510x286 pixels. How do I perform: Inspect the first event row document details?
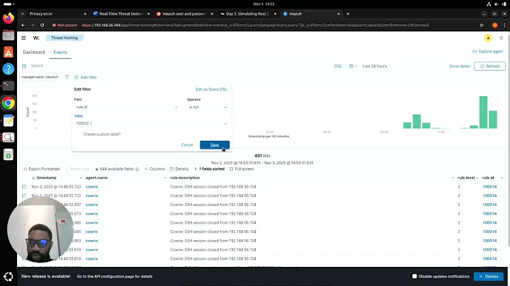pyautogui.click(x=24, y=187)
